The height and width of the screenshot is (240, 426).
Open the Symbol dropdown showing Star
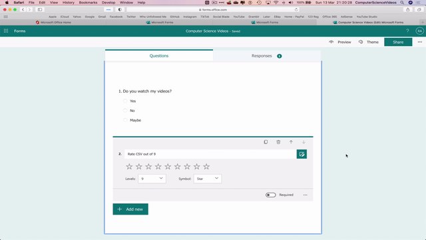click(x=208, y=179)
